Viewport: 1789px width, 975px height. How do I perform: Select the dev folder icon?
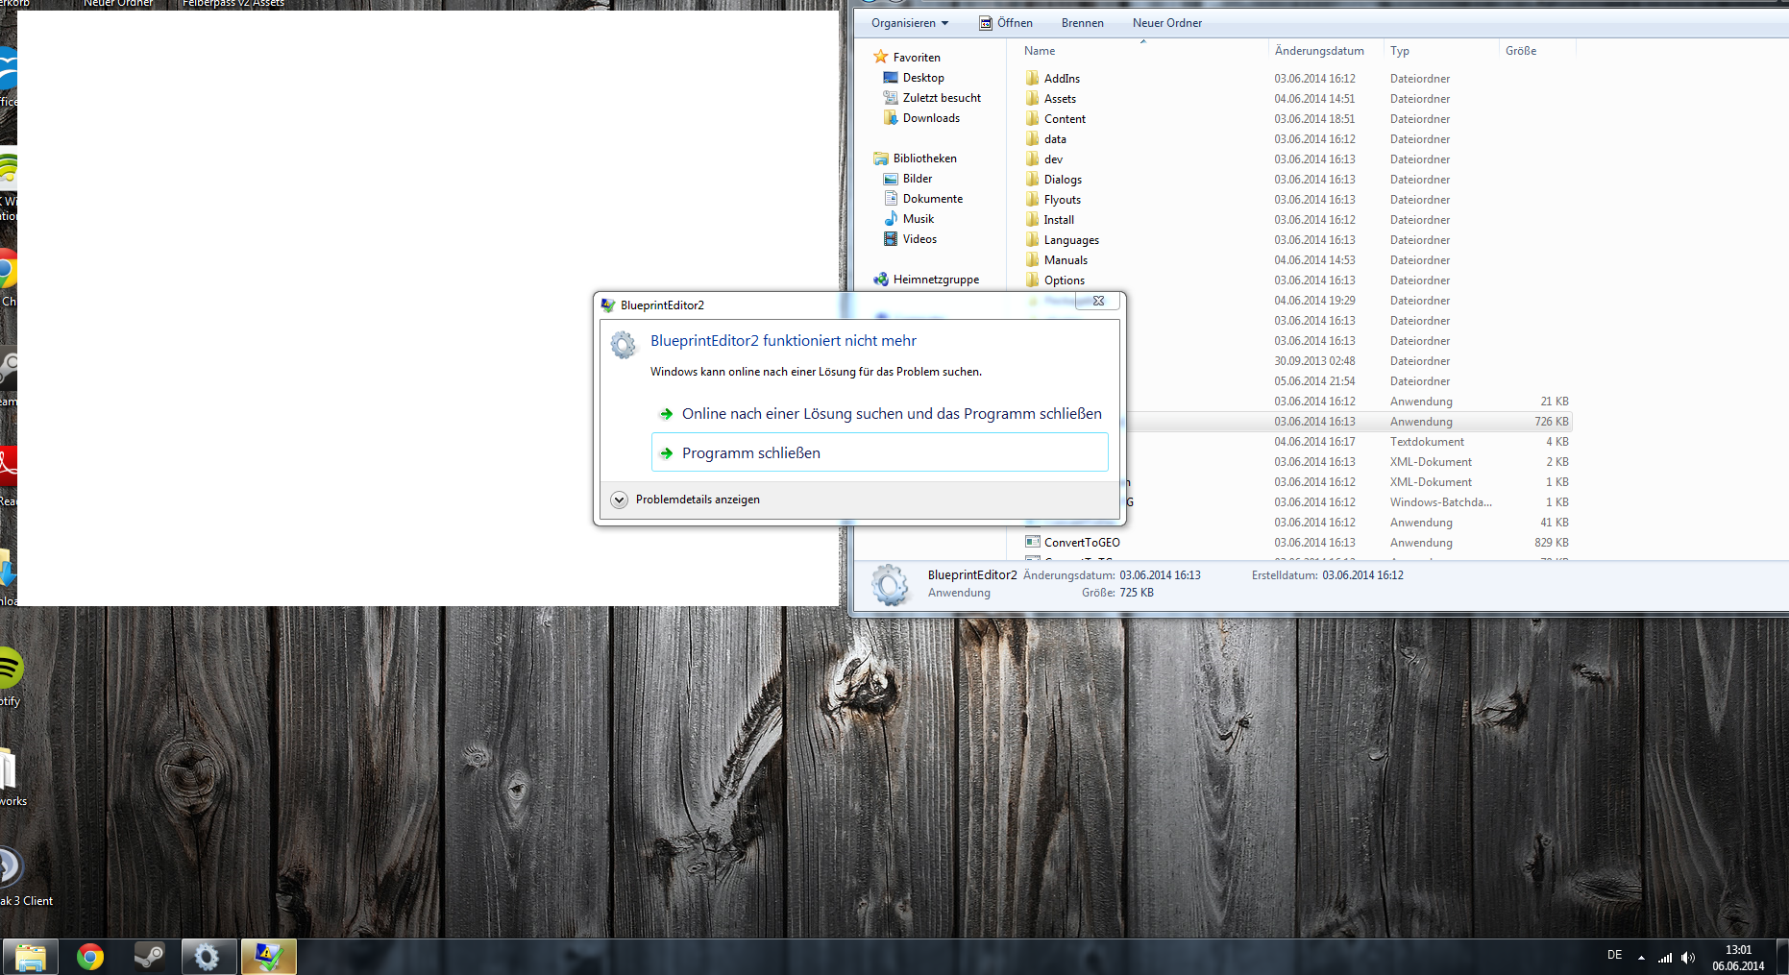tap(1032, 158)
